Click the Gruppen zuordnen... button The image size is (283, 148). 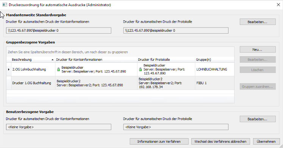[x=258, y=86]
